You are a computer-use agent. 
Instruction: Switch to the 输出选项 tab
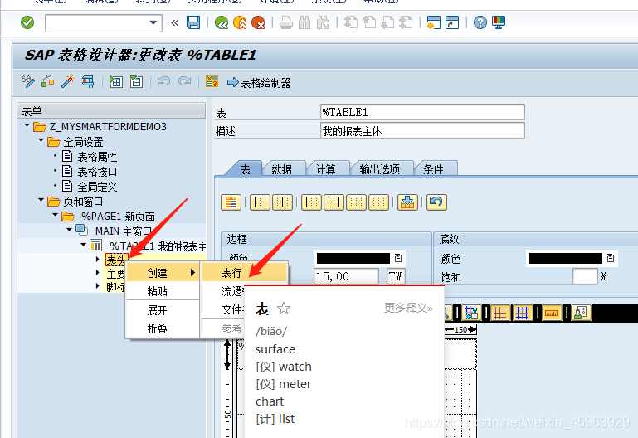point(380,168)
